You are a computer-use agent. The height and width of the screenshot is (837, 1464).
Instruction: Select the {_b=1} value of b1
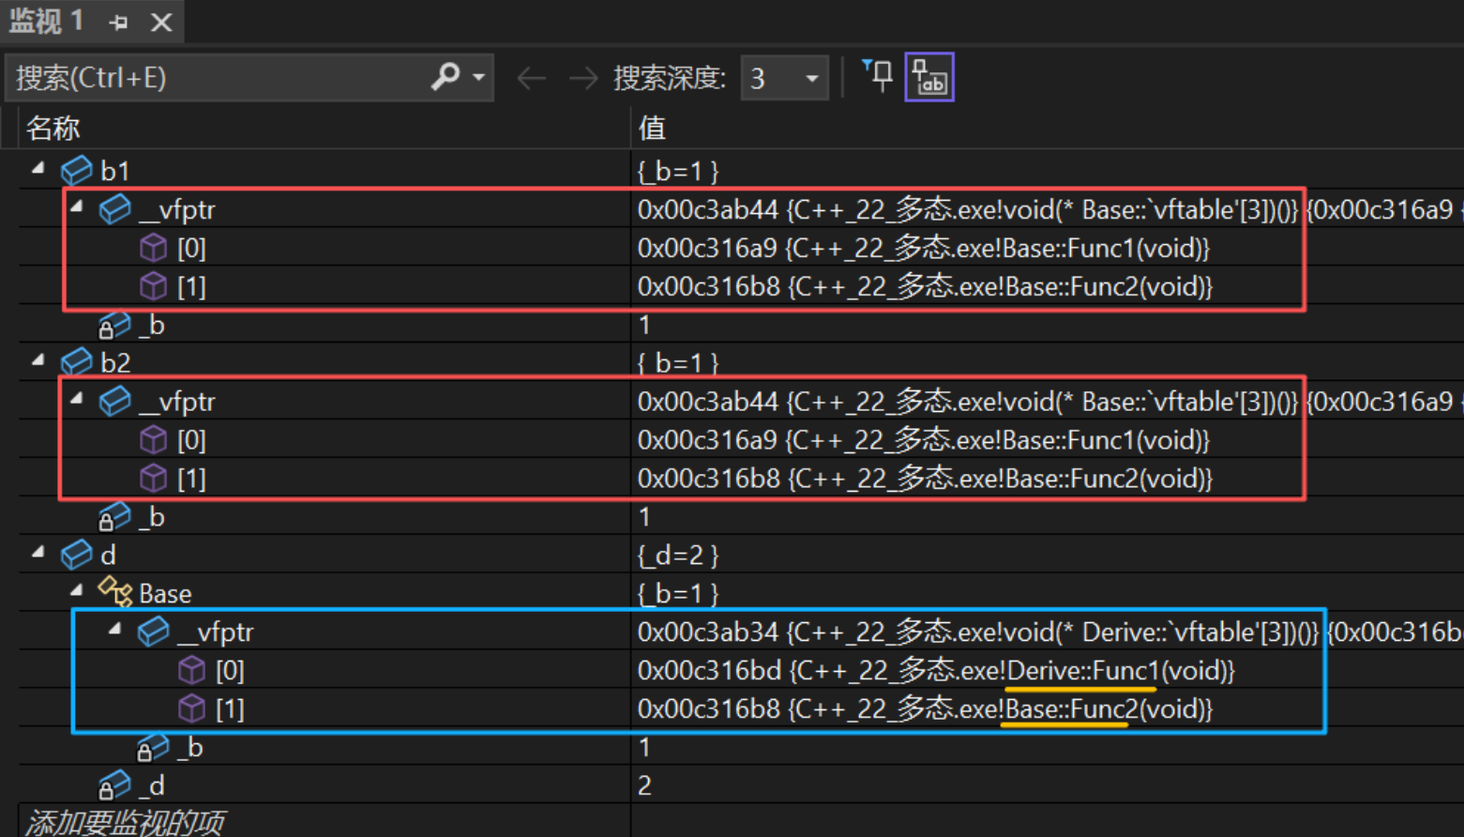pos(678,171)
